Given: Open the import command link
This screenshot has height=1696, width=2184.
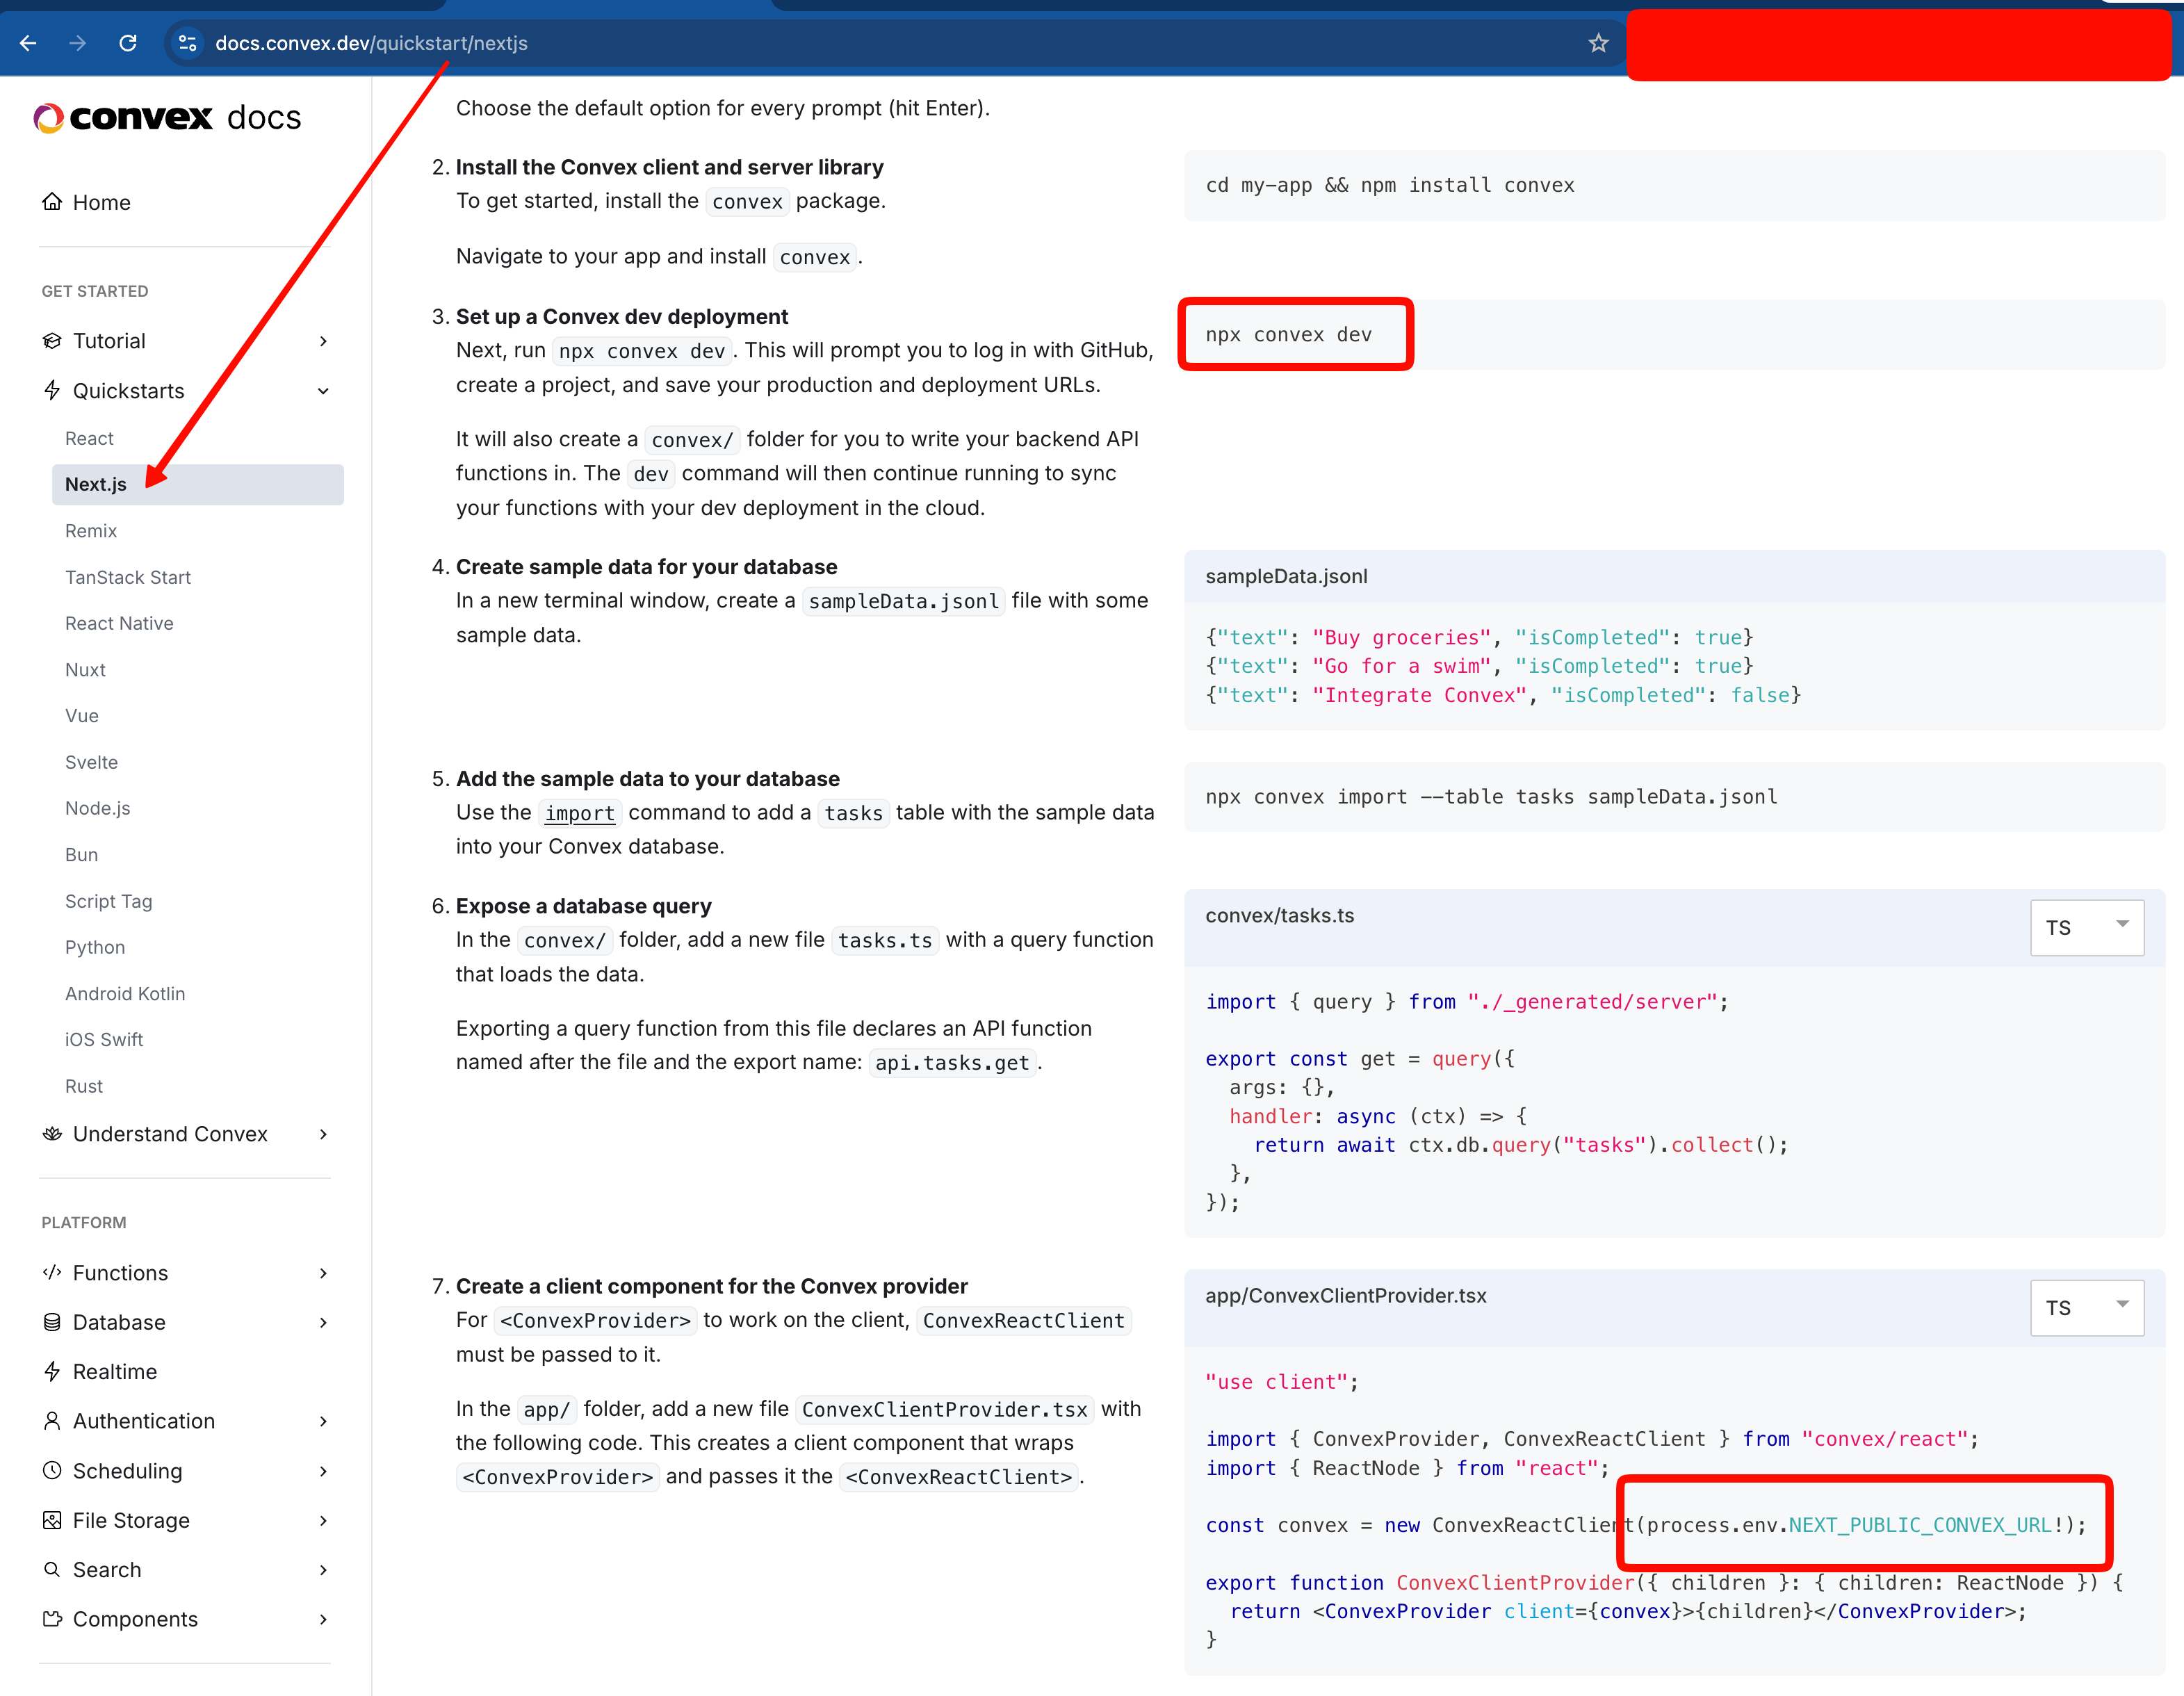Looking at the screenshot, I should click(x=579, y=813).
